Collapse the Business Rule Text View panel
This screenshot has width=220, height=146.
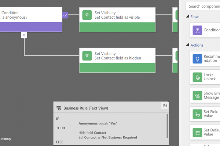[x=165, y=105]
